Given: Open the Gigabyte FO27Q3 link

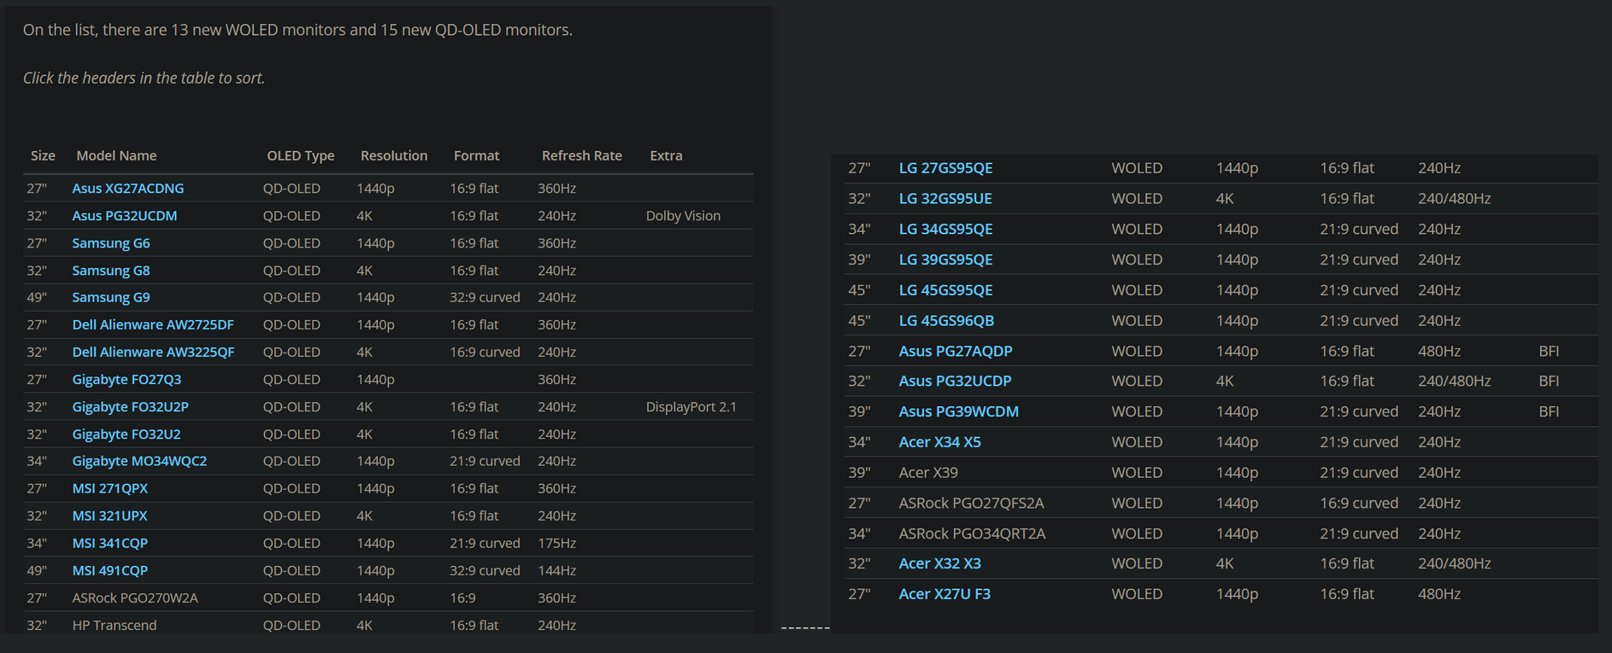Looking at the screenshot, I should pyautogui.click(x=126, y=379).
